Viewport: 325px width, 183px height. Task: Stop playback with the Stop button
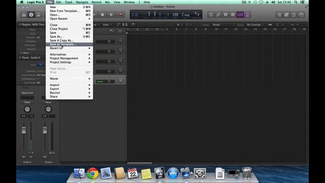point(103,15)
